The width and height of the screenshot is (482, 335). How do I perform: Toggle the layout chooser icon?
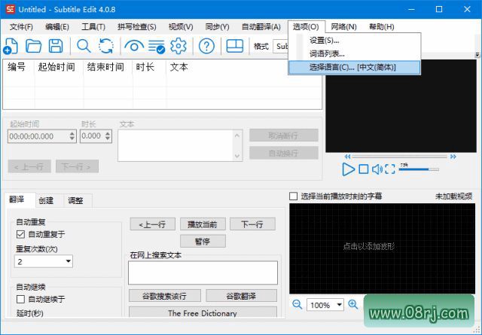click(x=235, y=46)
